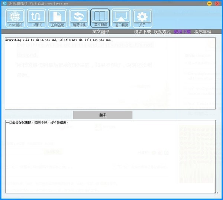The image size is (223, 200).
Task: Open the 正则匹配 regex tool
Action: 58,18
